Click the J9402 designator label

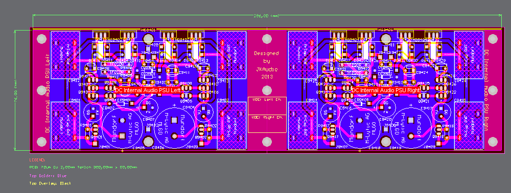point(152,125)
